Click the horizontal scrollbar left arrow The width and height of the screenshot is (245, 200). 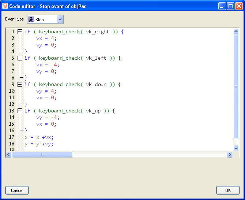[9, 155]
